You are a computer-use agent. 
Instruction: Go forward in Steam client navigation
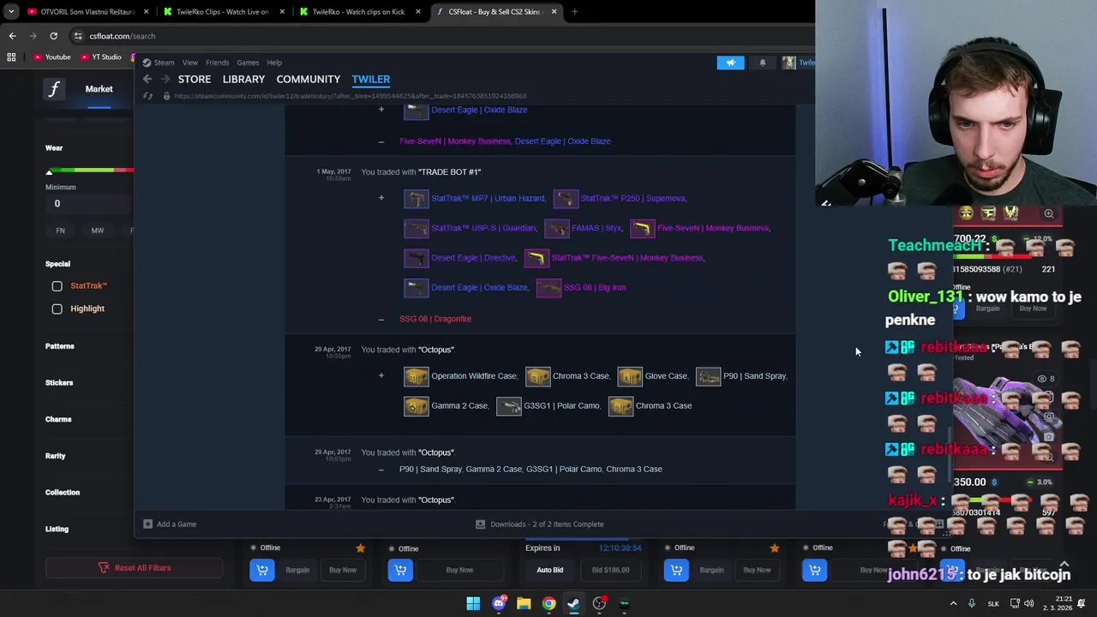point(164,79)
